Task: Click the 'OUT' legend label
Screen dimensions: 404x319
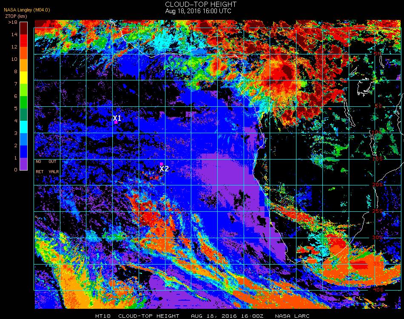Action: point(52,162)
